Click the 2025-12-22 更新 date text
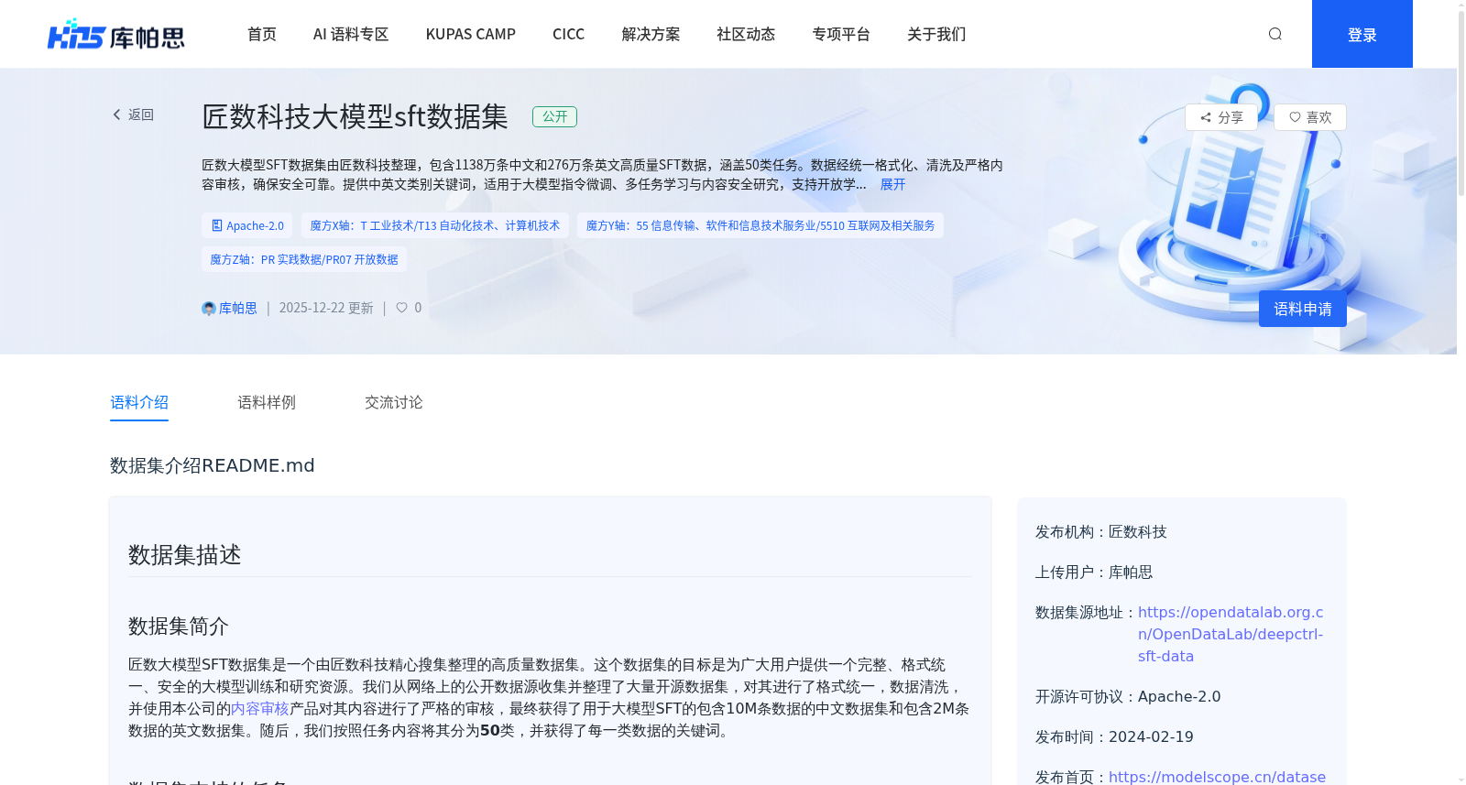The width and height of the screenshot is (1466, 785). 326,308
